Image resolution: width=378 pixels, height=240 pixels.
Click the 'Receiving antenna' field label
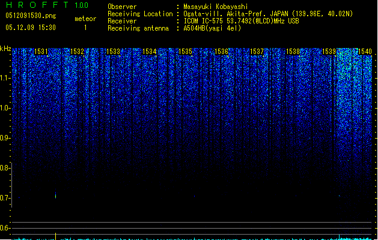pyautogui.click(x=138, y=28)
